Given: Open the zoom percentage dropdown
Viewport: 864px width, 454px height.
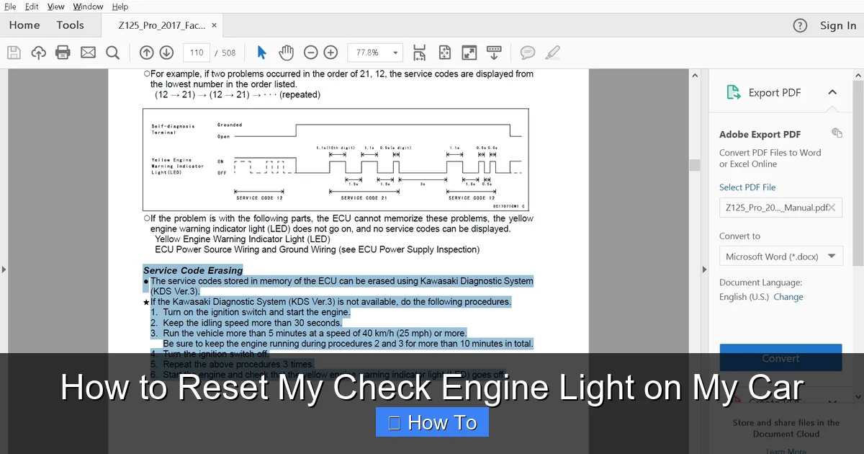Looking at the screenshot, I should (x=395, y=52).
